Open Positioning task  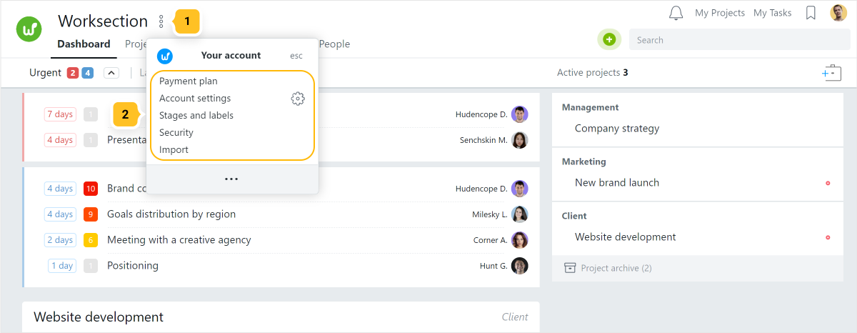point(133,266)
